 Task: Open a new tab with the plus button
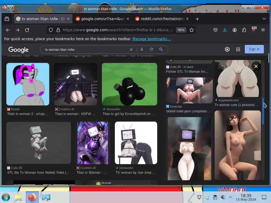tap(197, 19)
